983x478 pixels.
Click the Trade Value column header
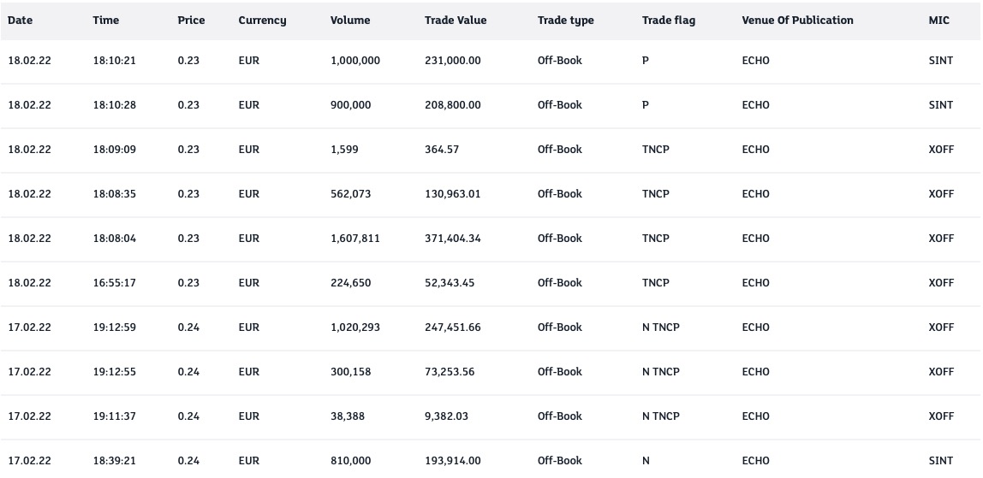pos(456,21)
